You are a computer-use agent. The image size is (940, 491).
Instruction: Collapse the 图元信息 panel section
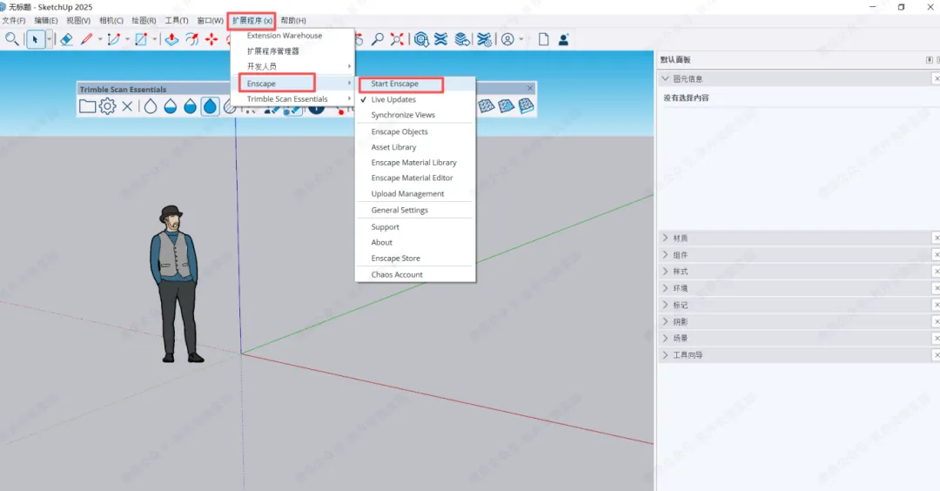[665, 78]
